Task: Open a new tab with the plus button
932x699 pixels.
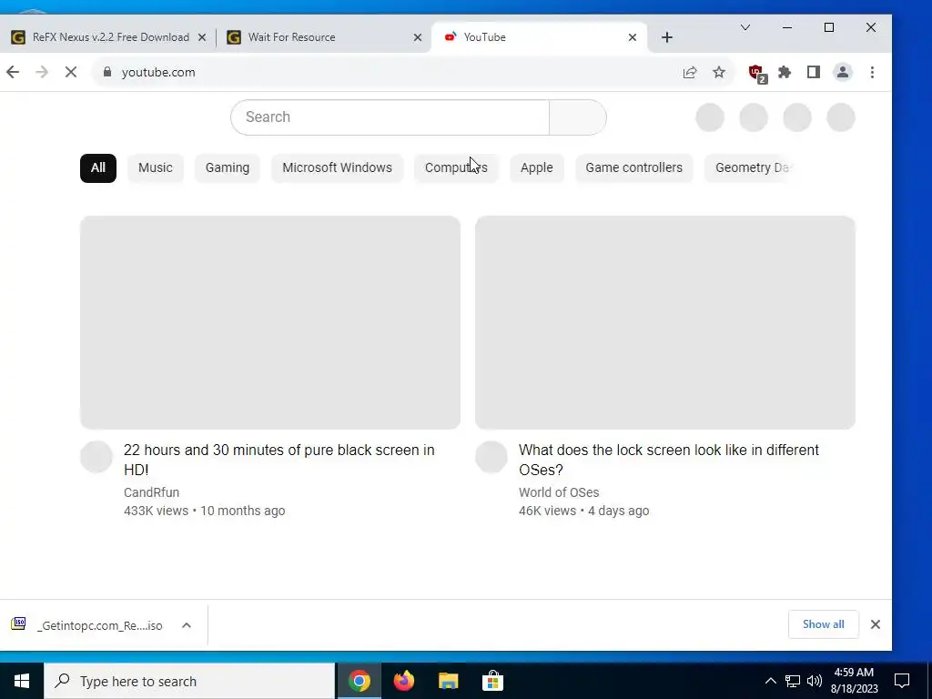Action: (667, 37)
